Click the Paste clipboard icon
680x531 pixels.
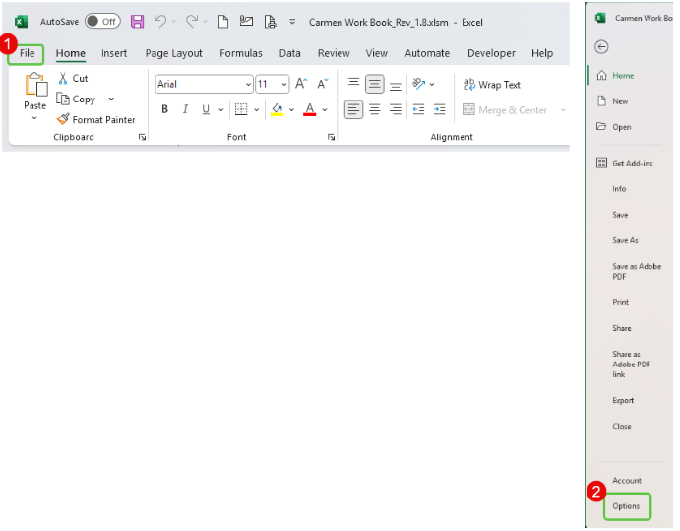35,87
